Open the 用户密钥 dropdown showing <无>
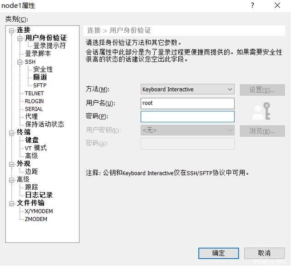 point(187,130)
